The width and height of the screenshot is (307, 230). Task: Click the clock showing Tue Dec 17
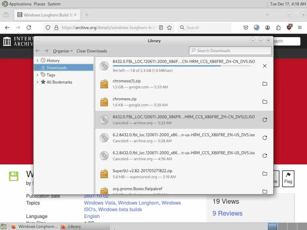[x=288, y=4]
